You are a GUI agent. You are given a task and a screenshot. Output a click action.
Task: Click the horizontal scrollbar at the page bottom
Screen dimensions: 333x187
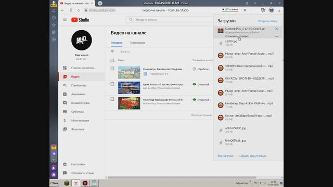[182, 178]
